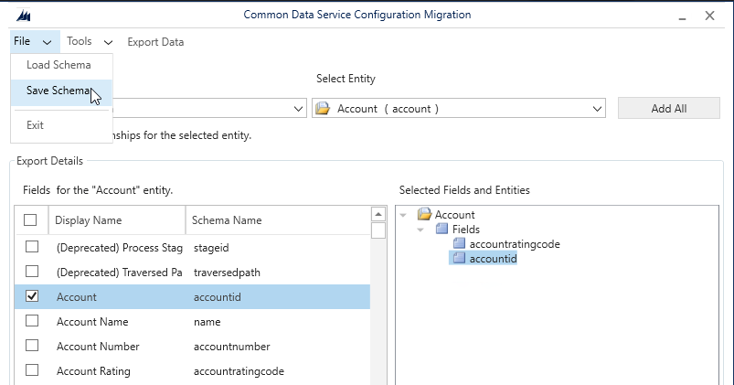
Task: Click the accountid schema name cell
Action: pyautogui.click(x=218, y=297)
